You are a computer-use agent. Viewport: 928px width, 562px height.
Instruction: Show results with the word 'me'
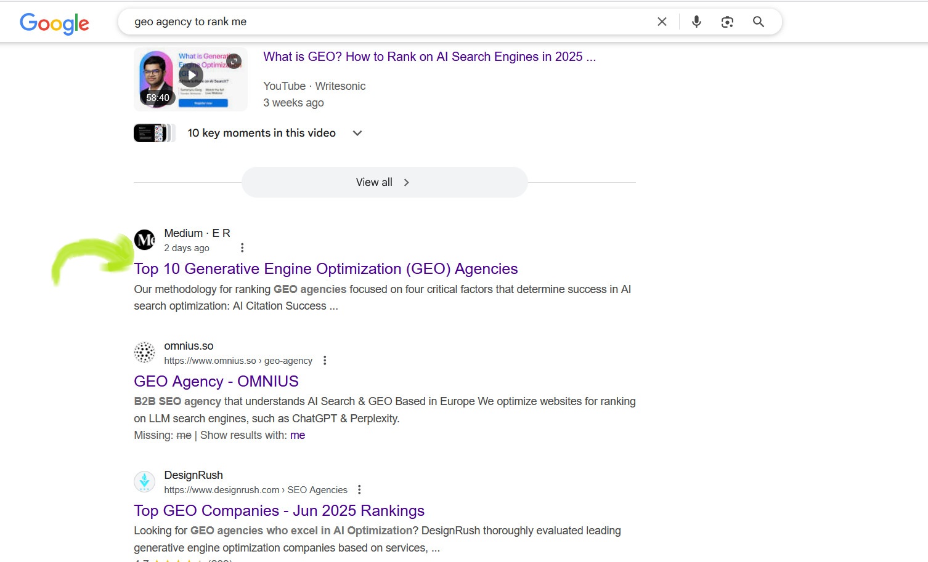click(x=298, y=435)
